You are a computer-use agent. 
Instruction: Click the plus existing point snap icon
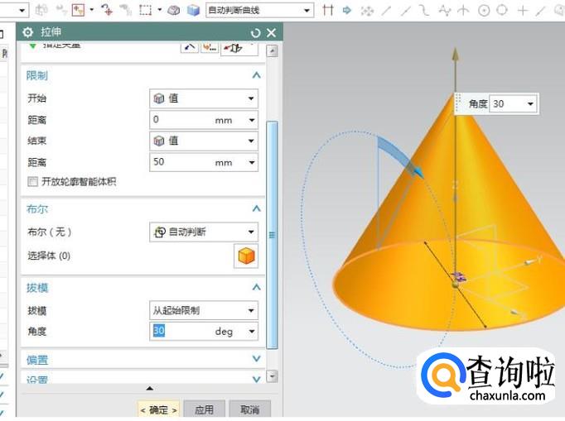coord(522,11)
